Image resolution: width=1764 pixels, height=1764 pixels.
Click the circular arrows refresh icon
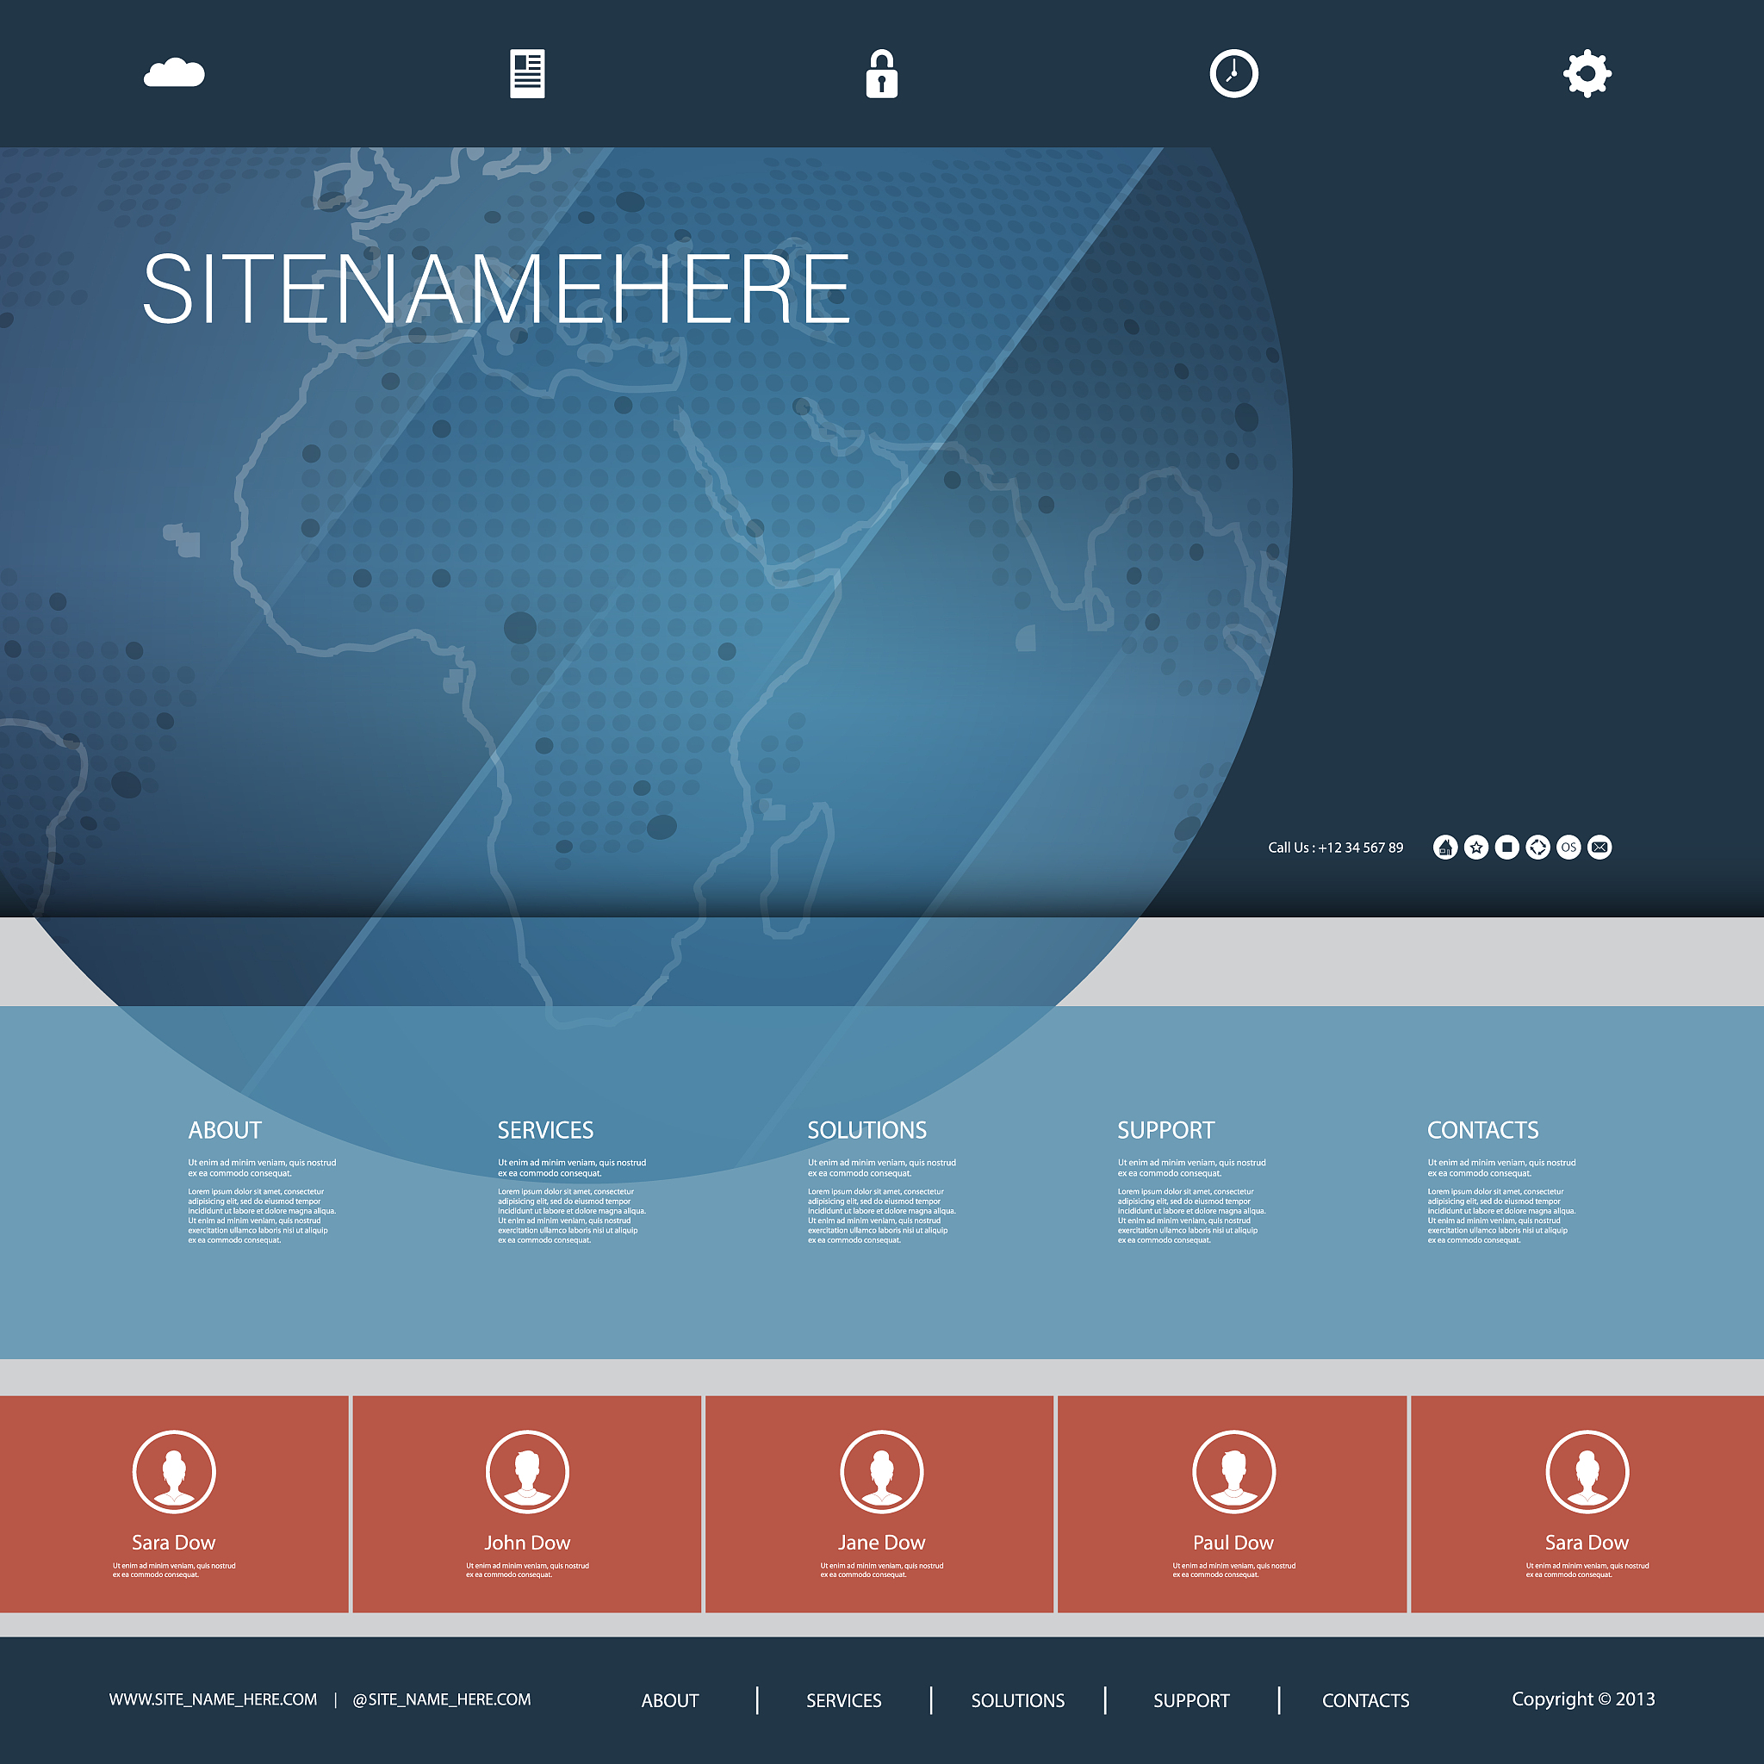(1537, 848)
